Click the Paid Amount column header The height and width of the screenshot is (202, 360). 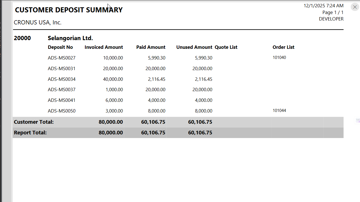click(x=151, y=47)
